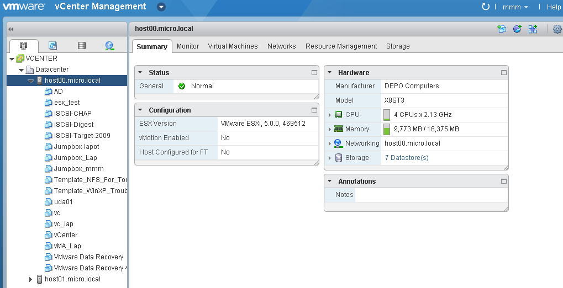Select first VMware Data Recovery VM
This screenshot has width=563, height=288.
(88, 257)
